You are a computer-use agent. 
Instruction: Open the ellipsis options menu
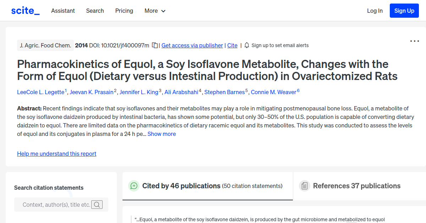pos(414,41)
